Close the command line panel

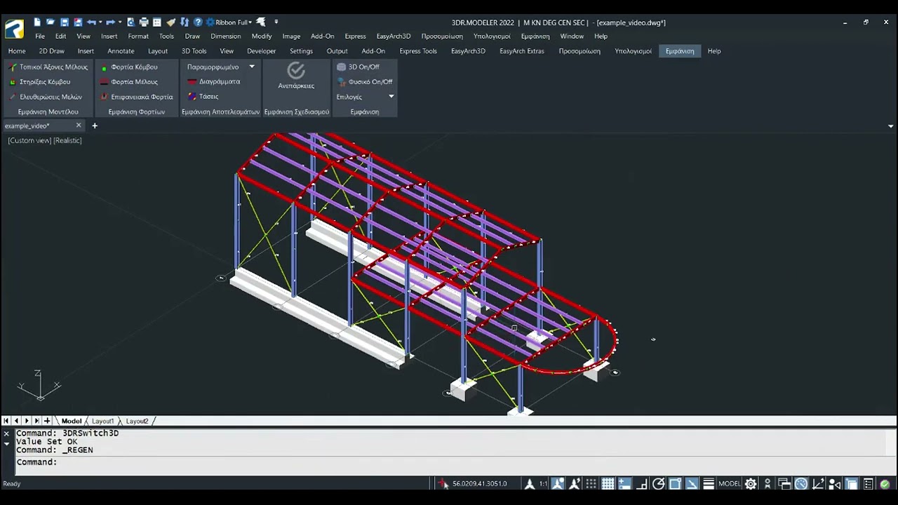pyautogui.click(x=7, y=433)
